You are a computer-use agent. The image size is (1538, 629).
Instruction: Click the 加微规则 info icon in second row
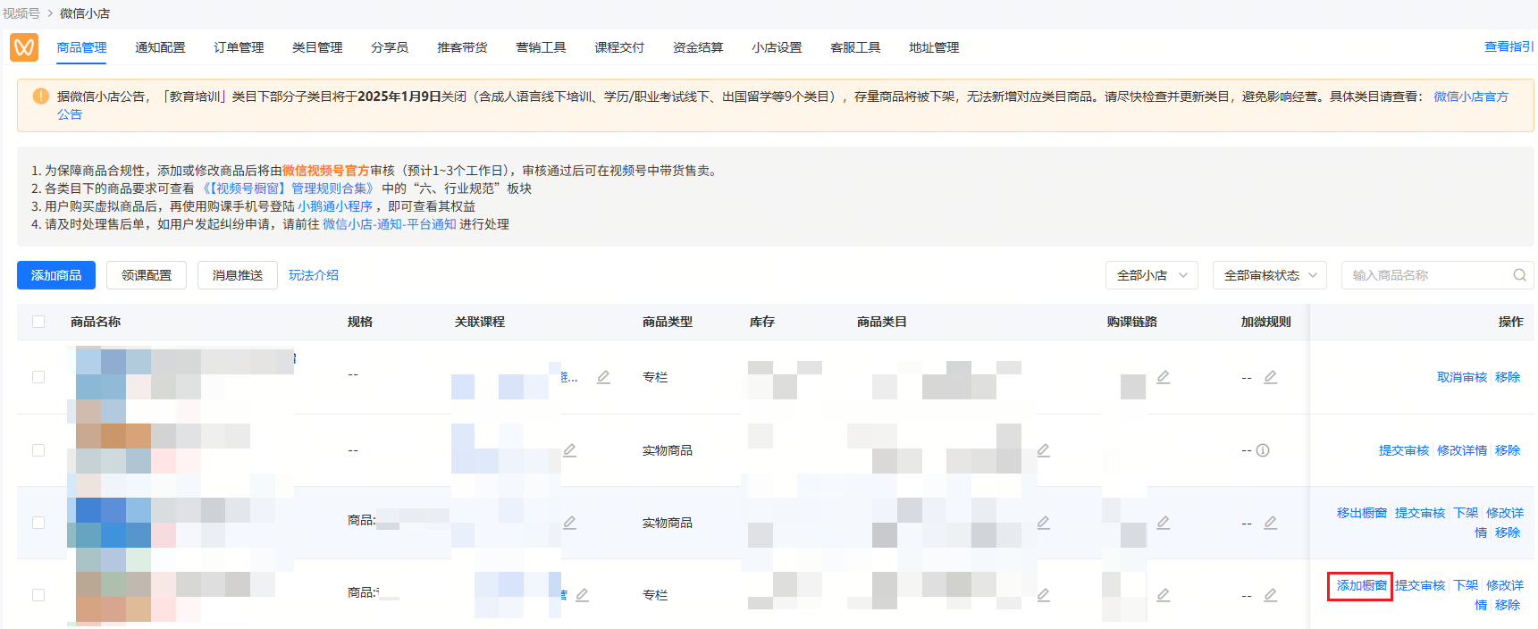point(1263,450)
